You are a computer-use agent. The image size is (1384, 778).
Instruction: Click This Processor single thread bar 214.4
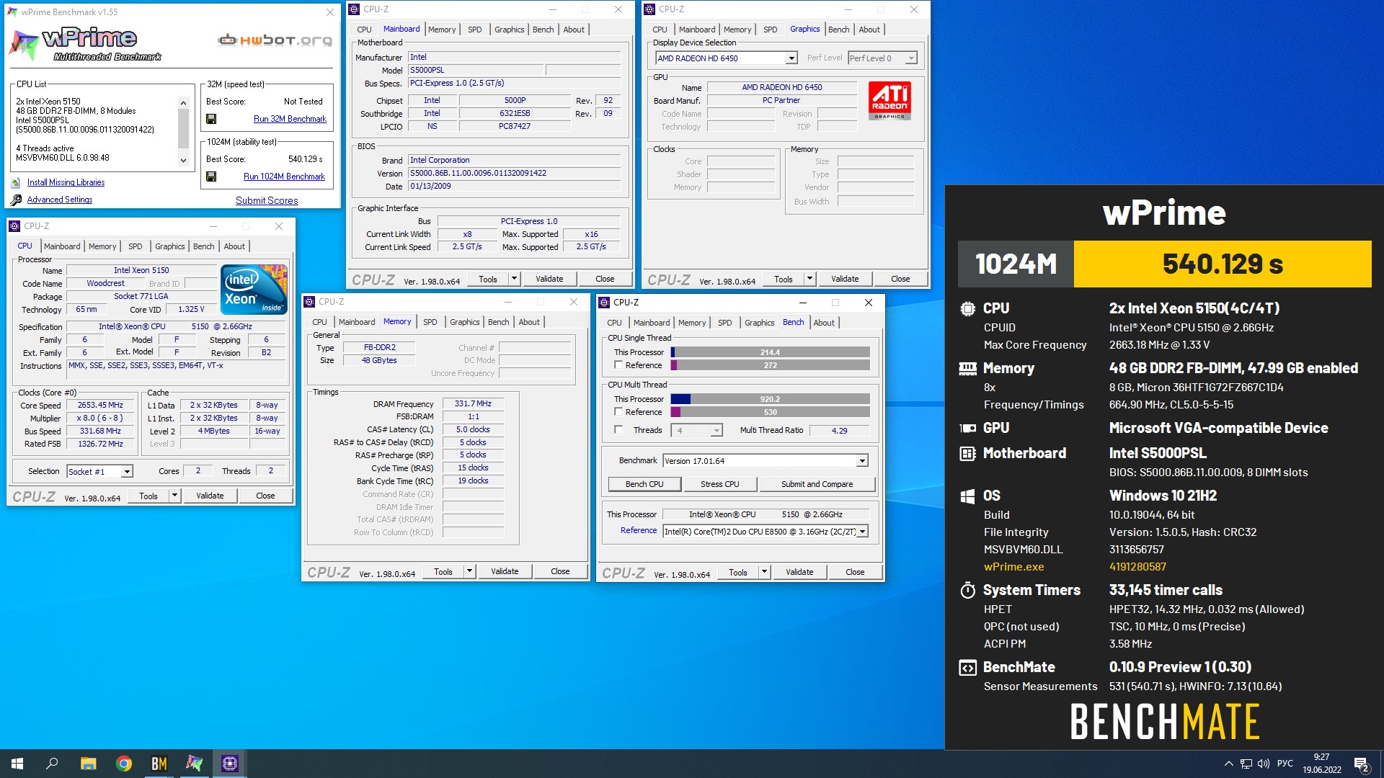click(770, 352)
